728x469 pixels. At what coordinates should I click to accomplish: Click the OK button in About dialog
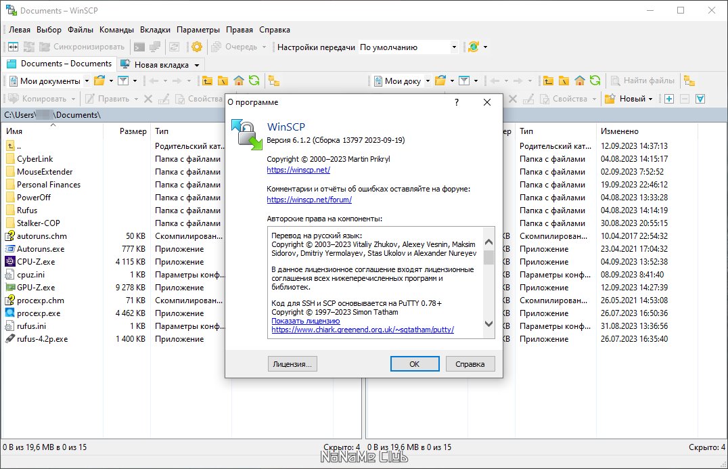coord(415,364)
